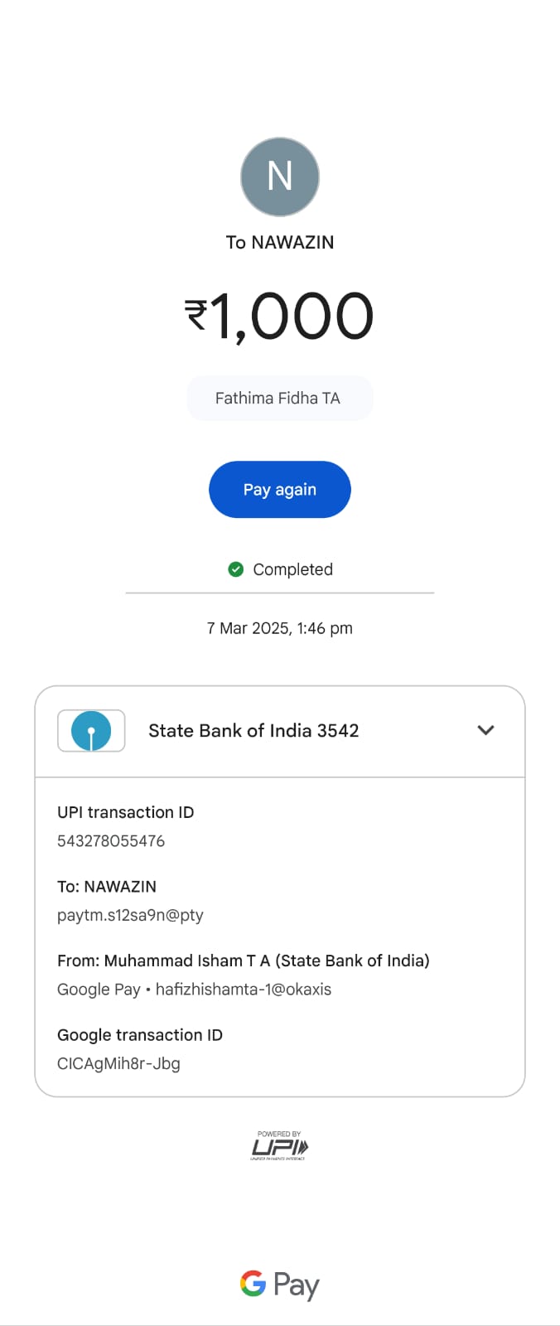Click the Google Pay logo at bottom

point(280,1285)
